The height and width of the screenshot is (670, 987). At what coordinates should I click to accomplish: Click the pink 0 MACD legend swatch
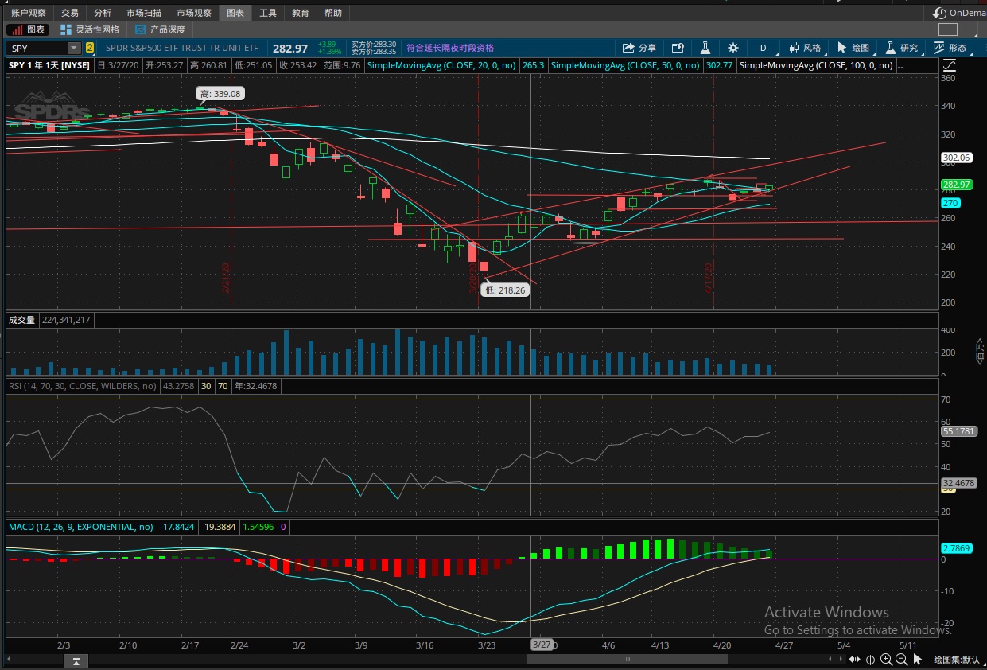(283, 526)
